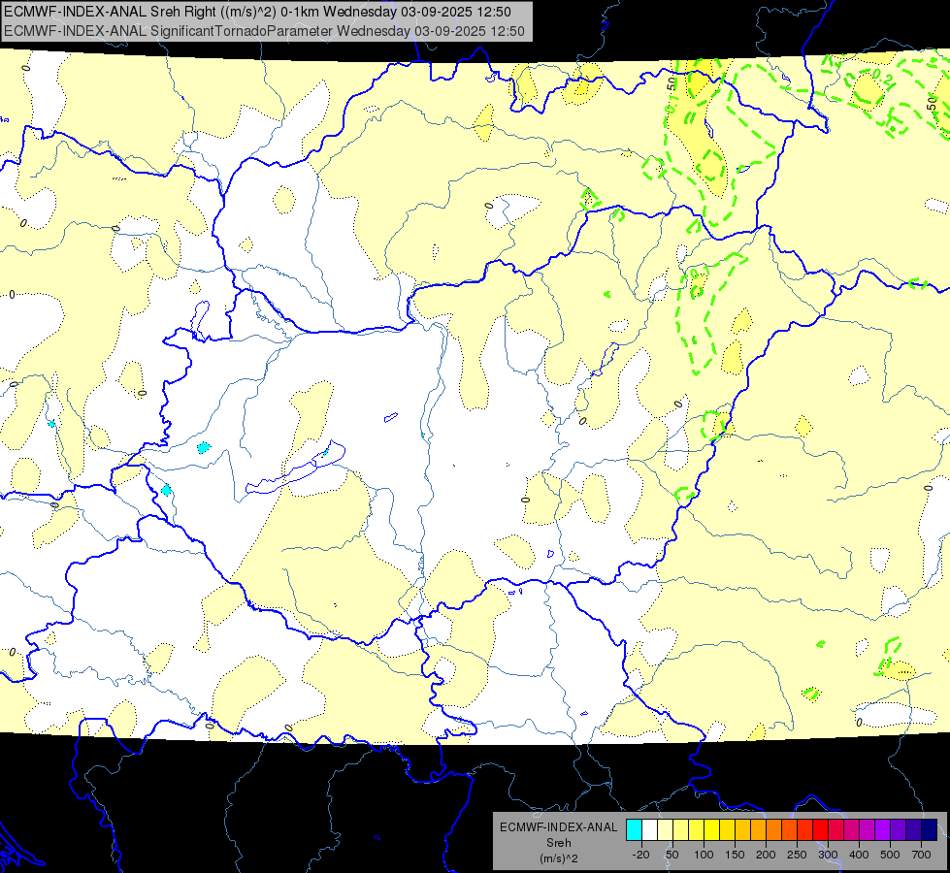
Task: Click the cyan swatch in the Sreh legend
Action: pos(634,829)
